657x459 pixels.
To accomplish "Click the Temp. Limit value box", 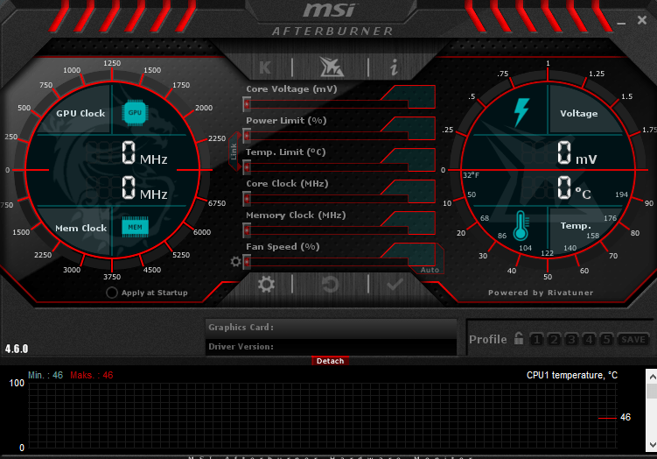I will pyautogui.click(x=414, y=159).
